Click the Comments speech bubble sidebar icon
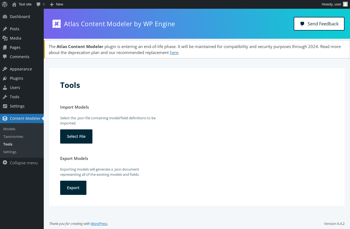Viewport: 350px width, 229px height. 5,57
